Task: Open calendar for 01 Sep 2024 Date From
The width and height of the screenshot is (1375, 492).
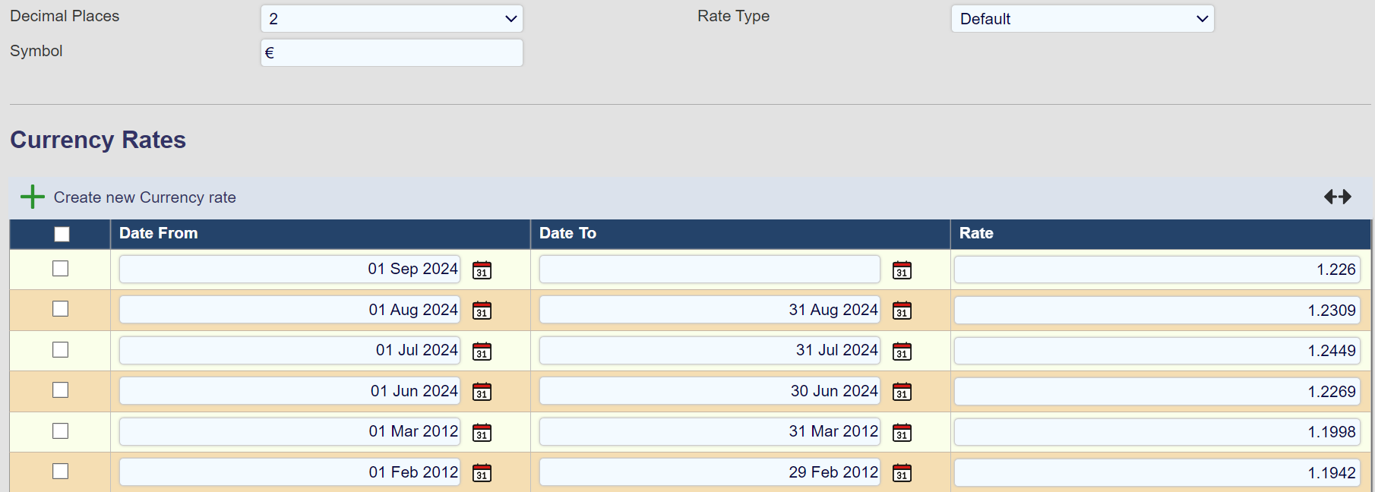Action: 482,270
